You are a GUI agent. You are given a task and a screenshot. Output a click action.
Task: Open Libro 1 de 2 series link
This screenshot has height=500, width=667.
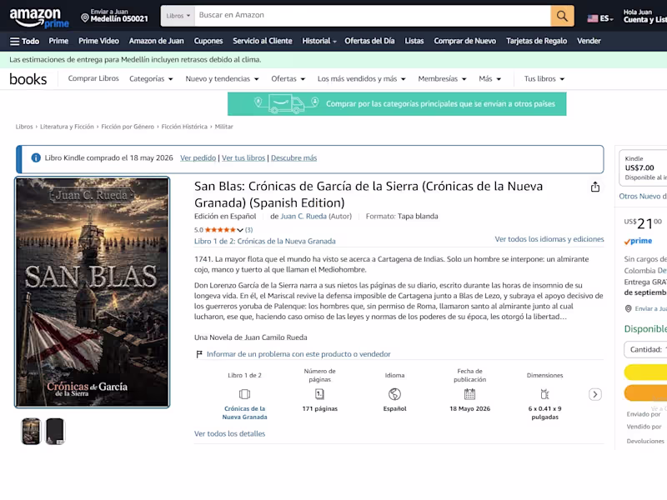265,241
